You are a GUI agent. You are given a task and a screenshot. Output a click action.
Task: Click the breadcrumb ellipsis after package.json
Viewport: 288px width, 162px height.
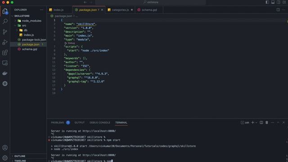pos(76,16)
